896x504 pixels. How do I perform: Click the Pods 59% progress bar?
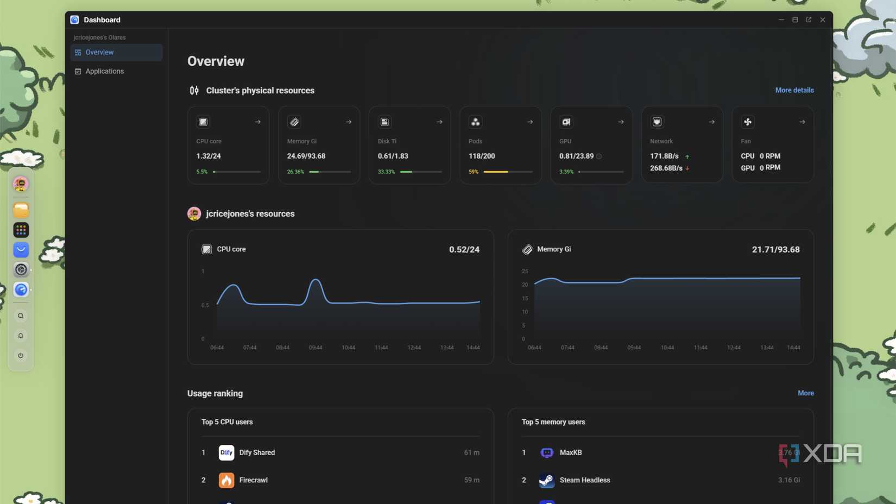click(508, 172)
